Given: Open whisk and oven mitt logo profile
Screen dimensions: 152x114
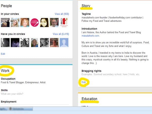Looking at the screenshot, I should point(64,23).
